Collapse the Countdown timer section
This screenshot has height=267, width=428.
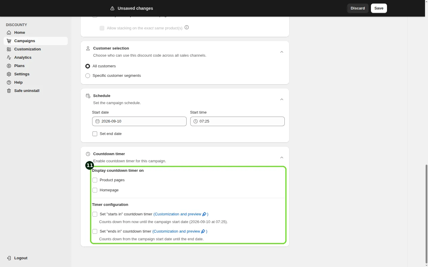click(282, 158)
